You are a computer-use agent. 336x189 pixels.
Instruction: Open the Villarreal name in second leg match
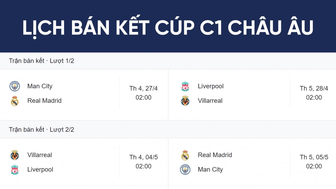pos(40,155)
